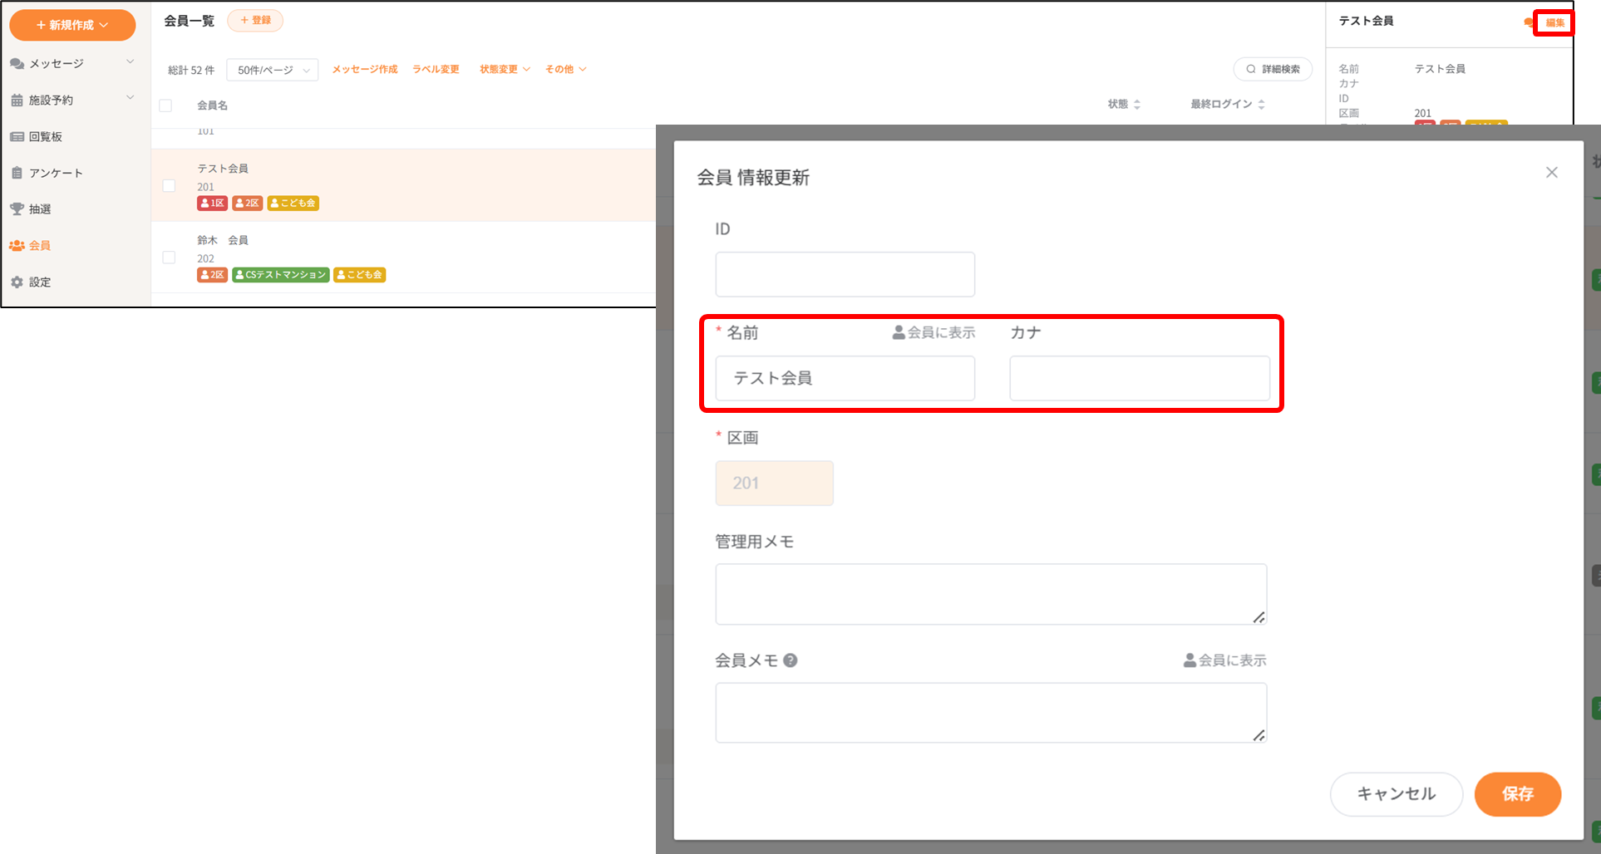Open 設定 in the sidebar
This screenshot has width=1601, height=854.
click(40, 282)
